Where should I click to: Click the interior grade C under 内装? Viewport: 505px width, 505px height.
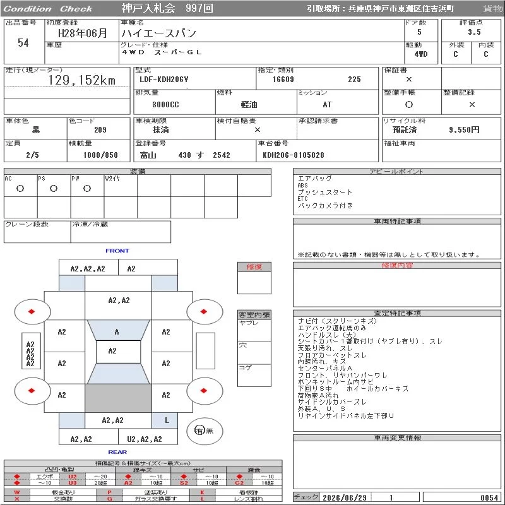[485, 54]
